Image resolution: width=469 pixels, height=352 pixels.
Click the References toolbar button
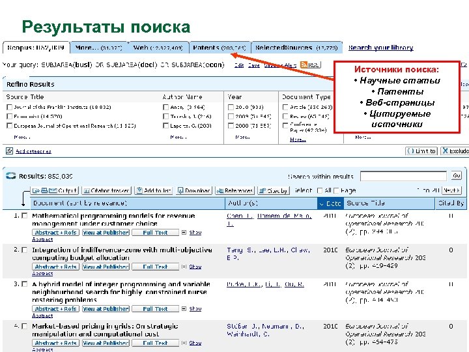234,190
